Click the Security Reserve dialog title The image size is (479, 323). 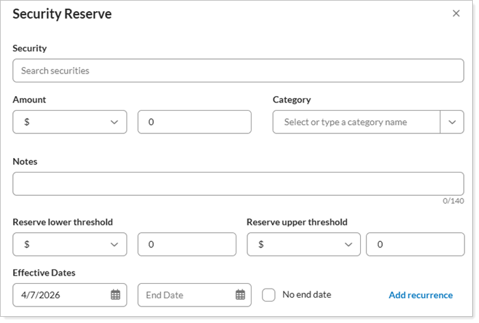click(62, 14)
